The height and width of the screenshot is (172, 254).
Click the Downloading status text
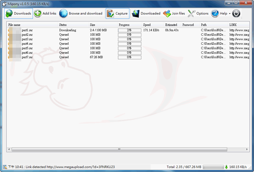(x=68, y=30)
